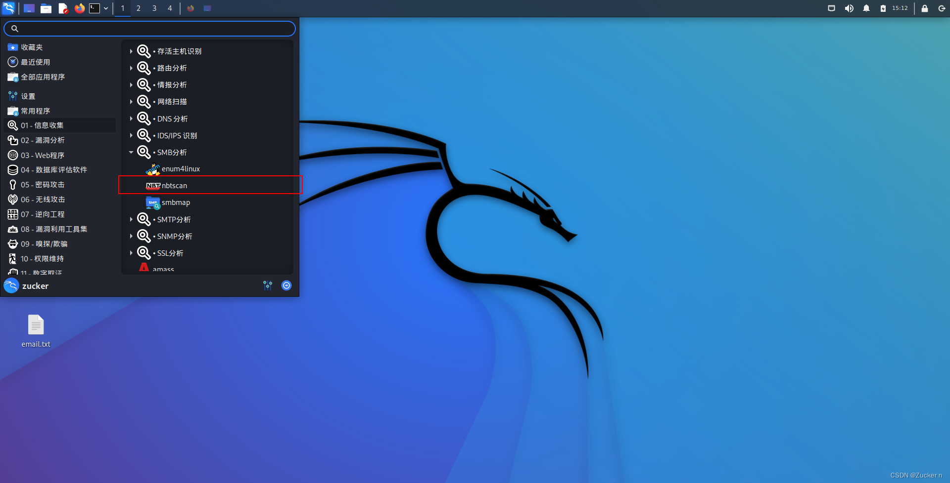Expand the 路由分析 submenu arrow
950x483 pixels.
click(131, 68)
